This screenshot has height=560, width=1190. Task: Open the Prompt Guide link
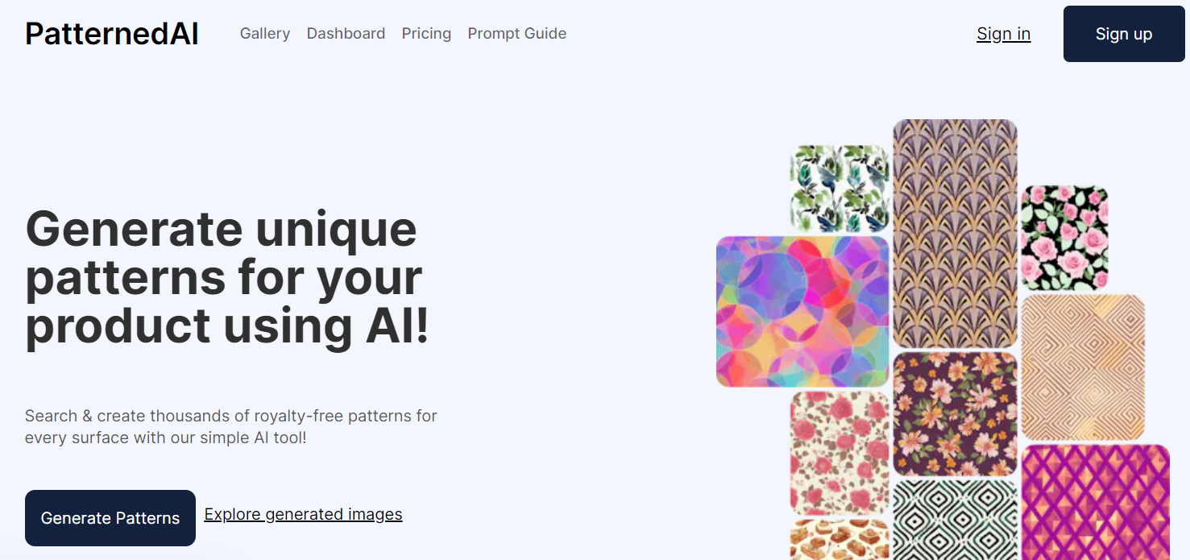516,34
